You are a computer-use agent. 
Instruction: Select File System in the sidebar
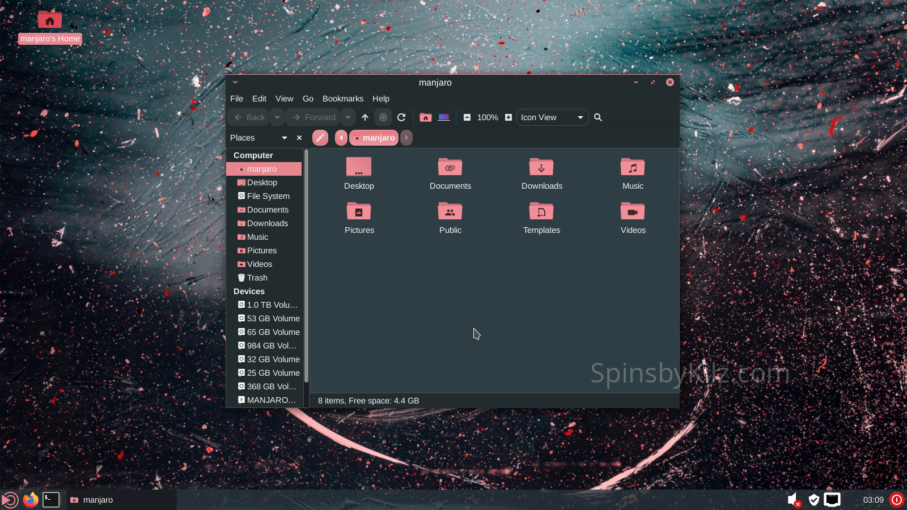tap(268, 196)
